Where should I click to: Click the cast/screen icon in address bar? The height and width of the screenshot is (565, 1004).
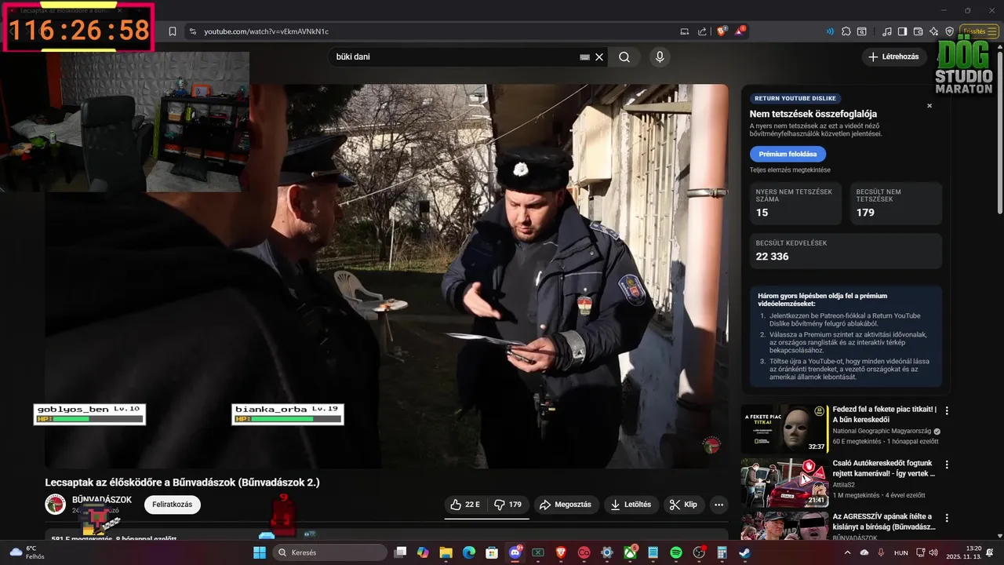[x=685, y=31]
